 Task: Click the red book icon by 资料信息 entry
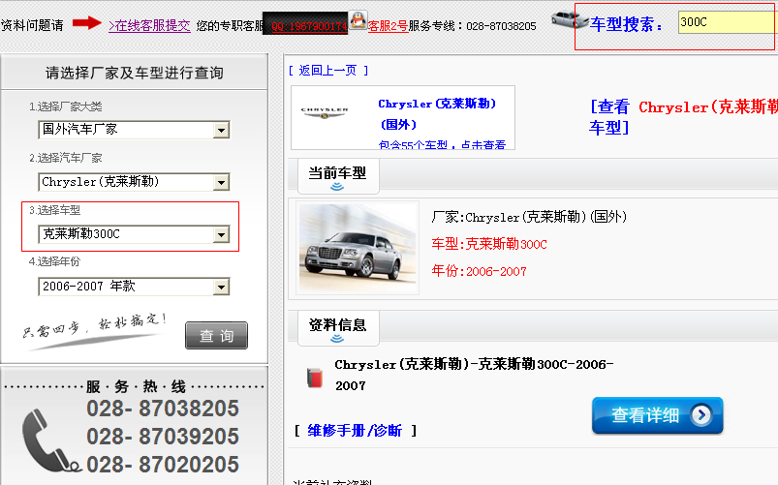point(315,378)
